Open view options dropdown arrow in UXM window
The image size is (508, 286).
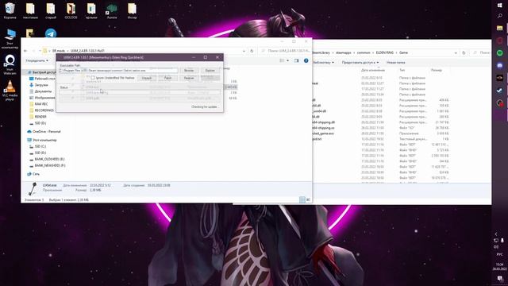(x=287, y=60)
